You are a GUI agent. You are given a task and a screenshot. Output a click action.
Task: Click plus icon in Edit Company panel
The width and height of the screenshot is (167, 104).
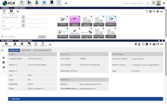point(136,44)
